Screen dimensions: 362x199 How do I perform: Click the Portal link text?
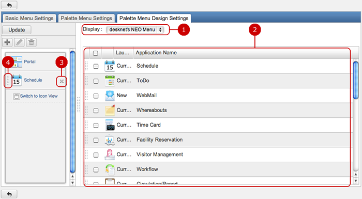pos(30,62)
